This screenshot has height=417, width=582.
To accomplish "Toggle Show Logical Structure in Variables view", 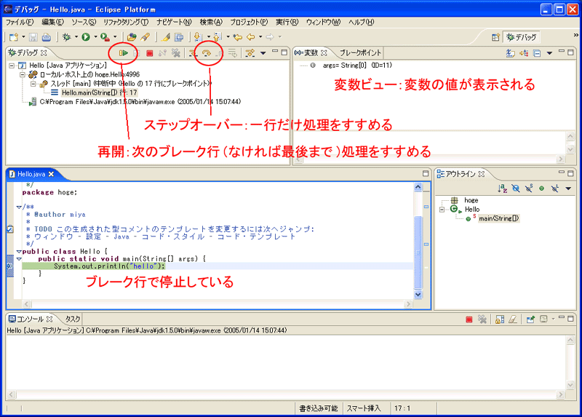I will [524, 53].
